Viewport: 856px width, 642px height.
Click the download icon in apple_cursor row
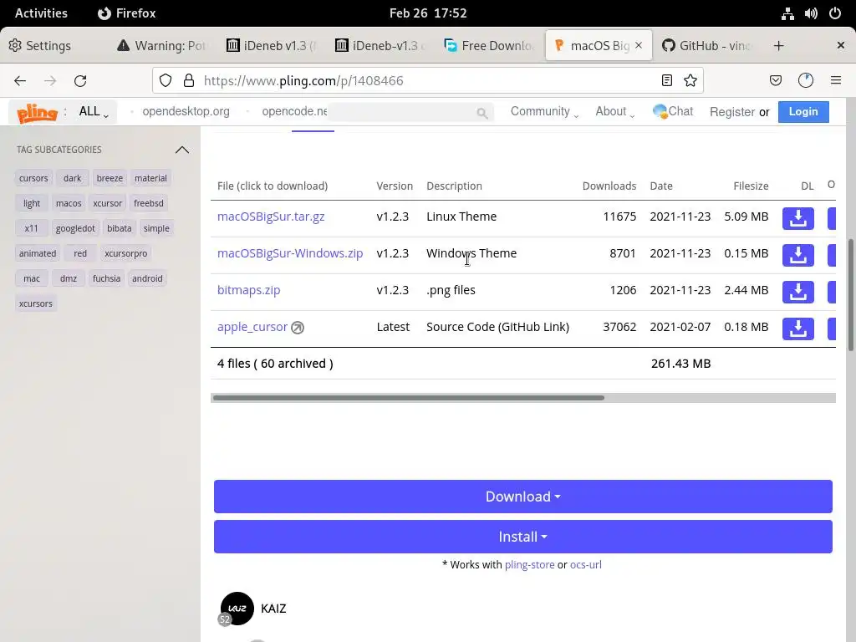click(x=797, y=329)
